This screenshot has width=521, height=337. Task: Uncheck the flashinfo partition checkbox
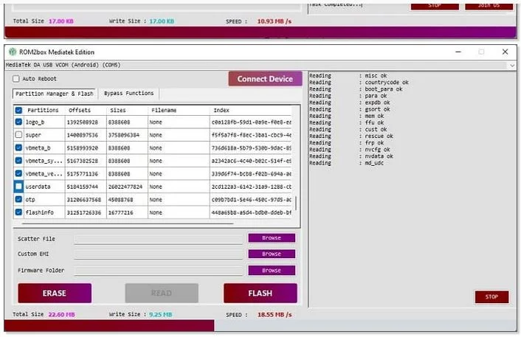click(18, 212)
